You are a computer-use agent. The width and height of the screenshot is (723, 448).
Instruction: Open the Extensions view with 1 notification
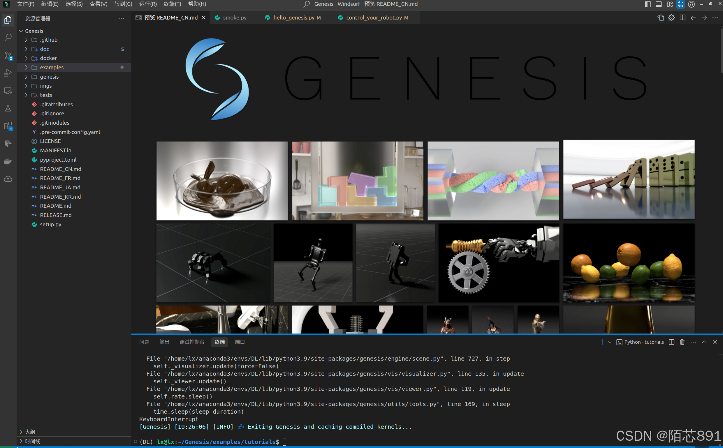(8, 126)
